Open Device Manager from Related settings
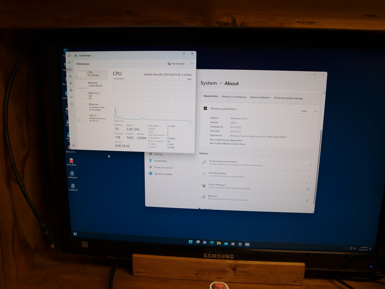The image size is (385, 289). click(x=255, y=187)
